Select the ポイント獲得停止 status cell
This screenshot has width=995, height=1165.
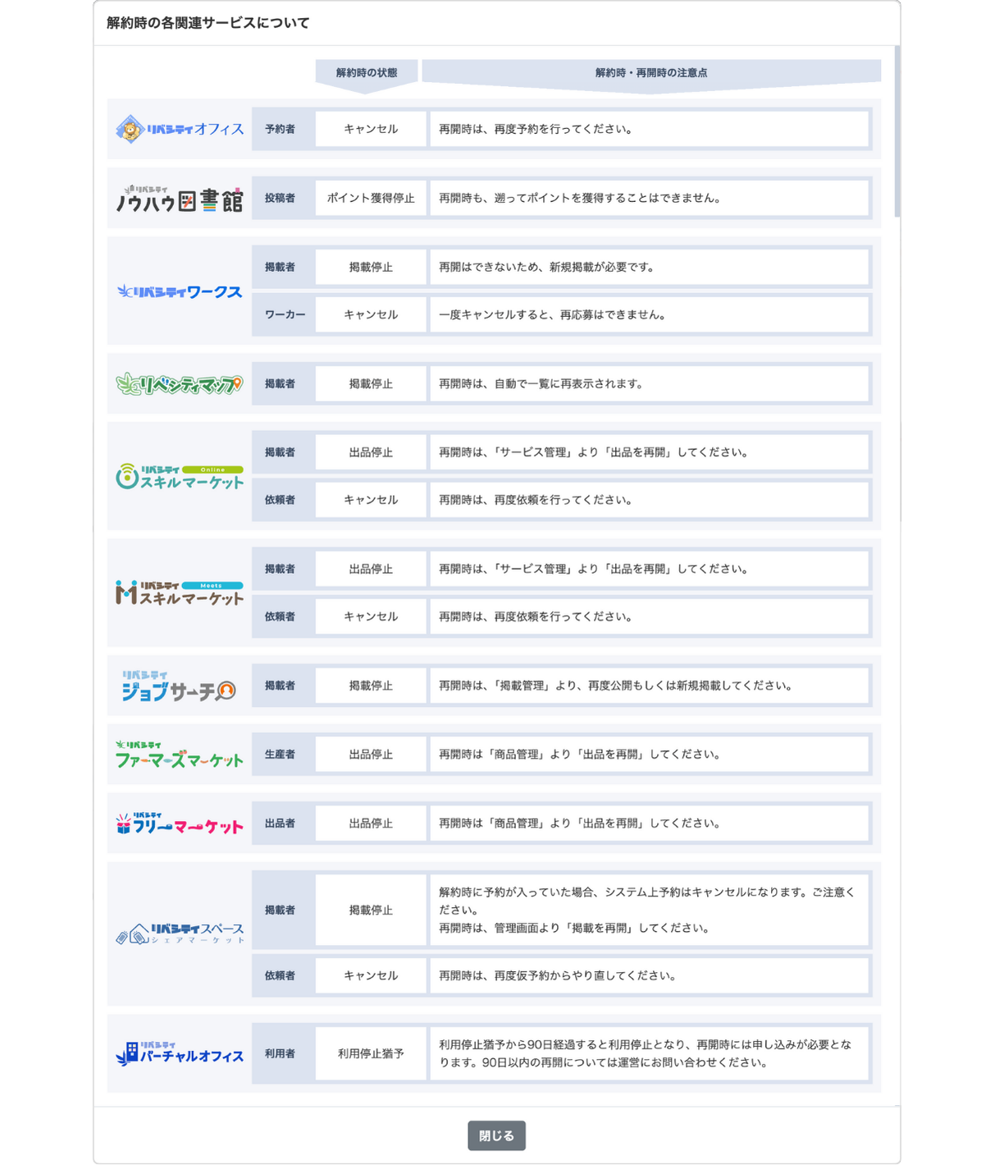click(370, 197)
